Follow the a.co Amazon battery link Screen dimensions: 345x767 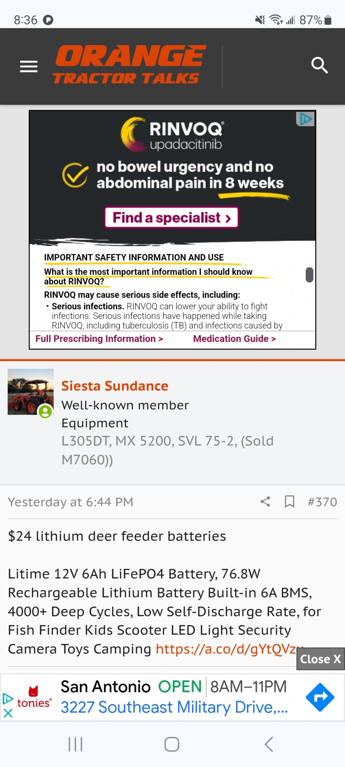tap(226, 649)
